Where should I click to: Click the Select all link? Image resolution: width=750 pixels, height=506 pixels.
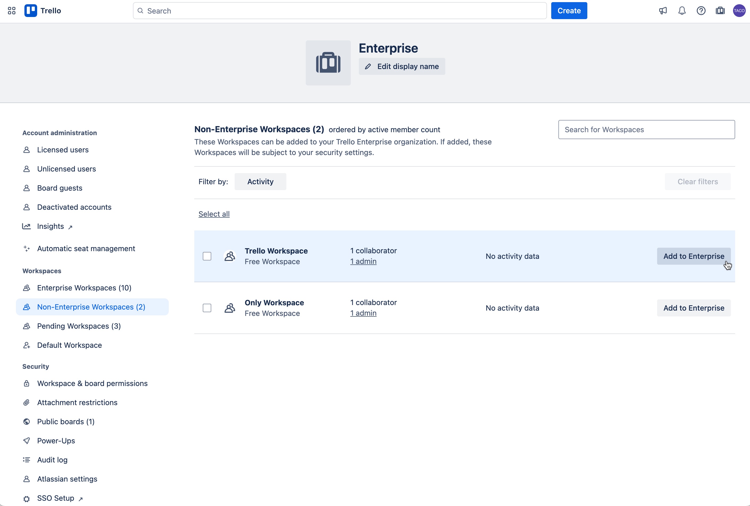(214, 214)
